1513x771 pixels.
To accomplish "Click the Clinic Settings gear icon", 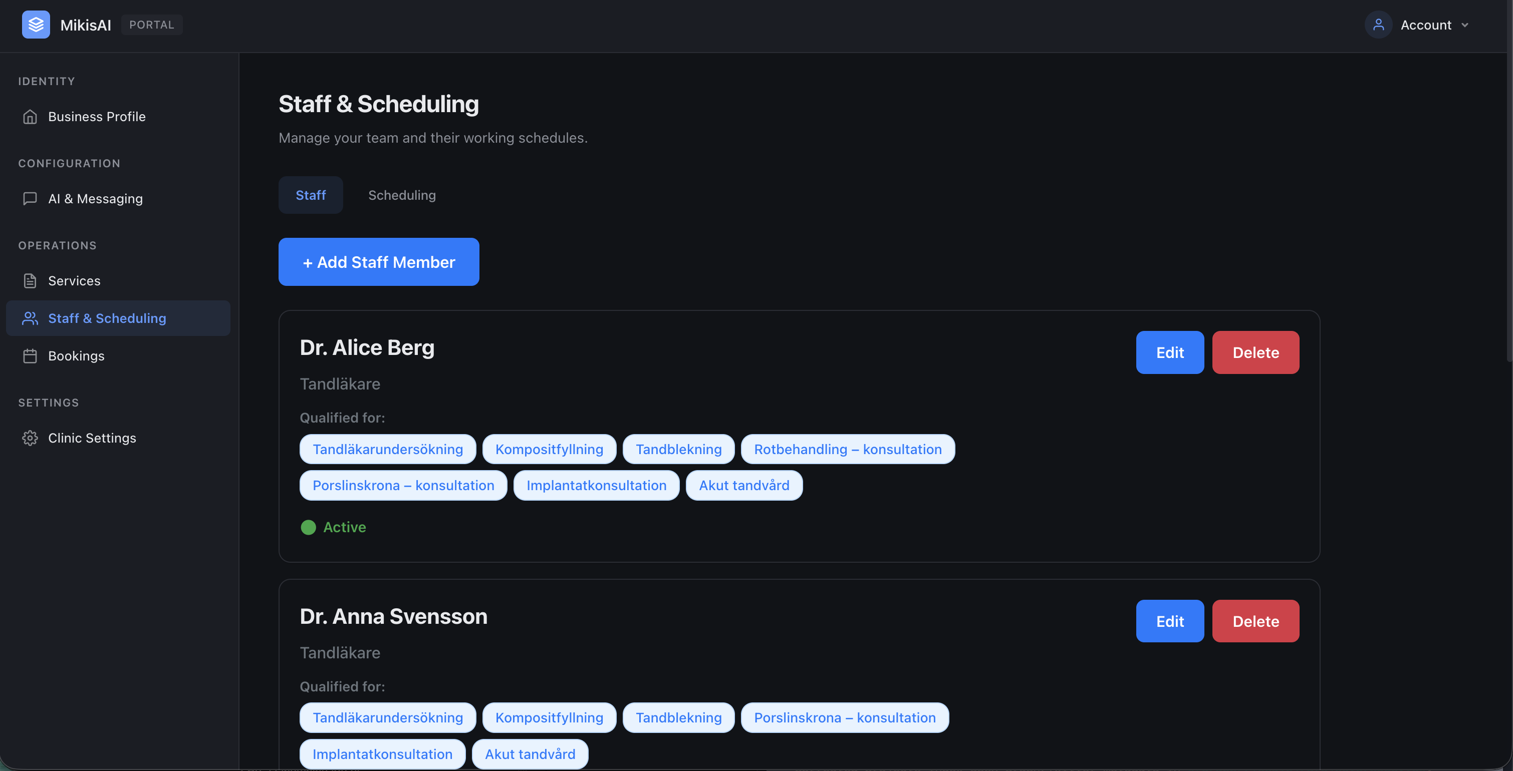I will 30,438.
